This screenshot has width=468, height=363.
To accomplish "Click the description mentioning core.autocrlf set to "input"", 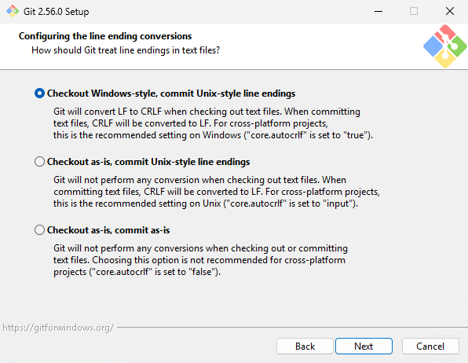I will click(217, 192).
